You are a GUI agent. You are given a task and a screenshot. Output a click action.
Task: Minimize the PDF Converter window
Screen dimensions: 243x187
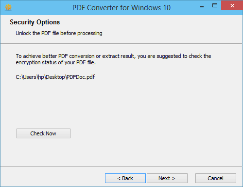pyautogui.click(x=202, y=7)
